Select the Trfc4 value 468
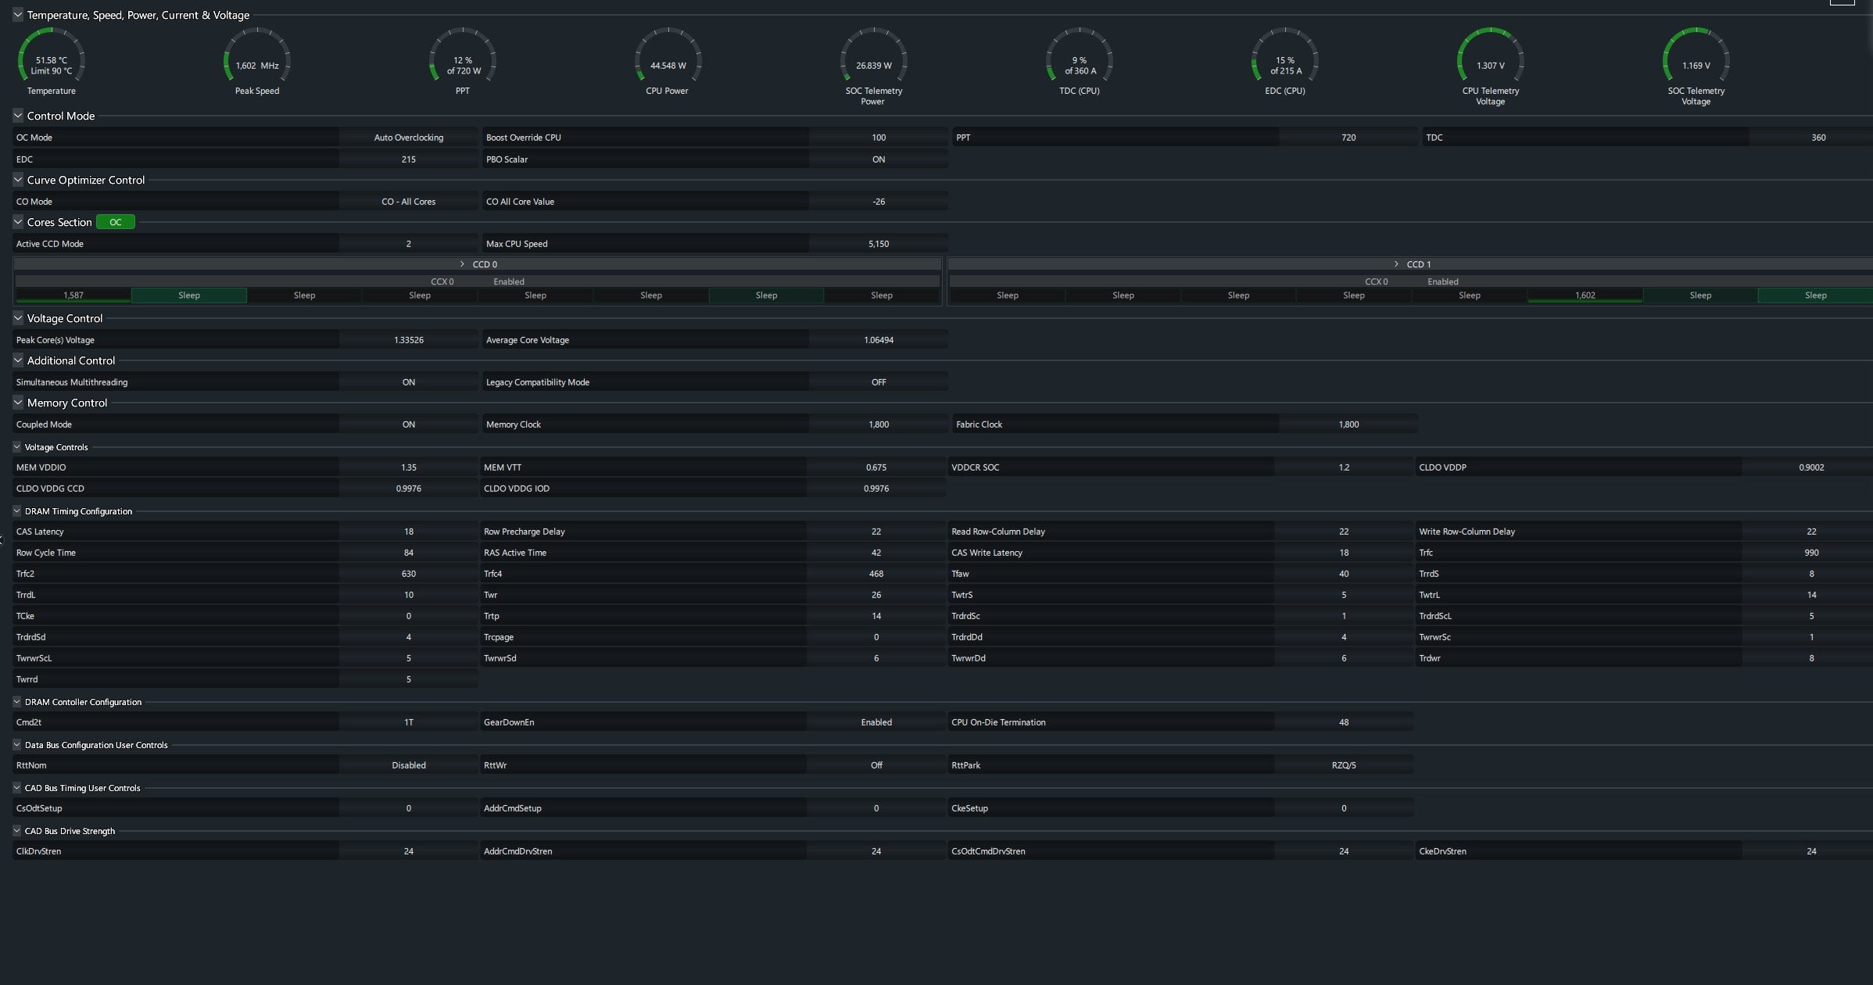Image resolution: width=1873 pixels, height=985 pixels. [876, 574]
